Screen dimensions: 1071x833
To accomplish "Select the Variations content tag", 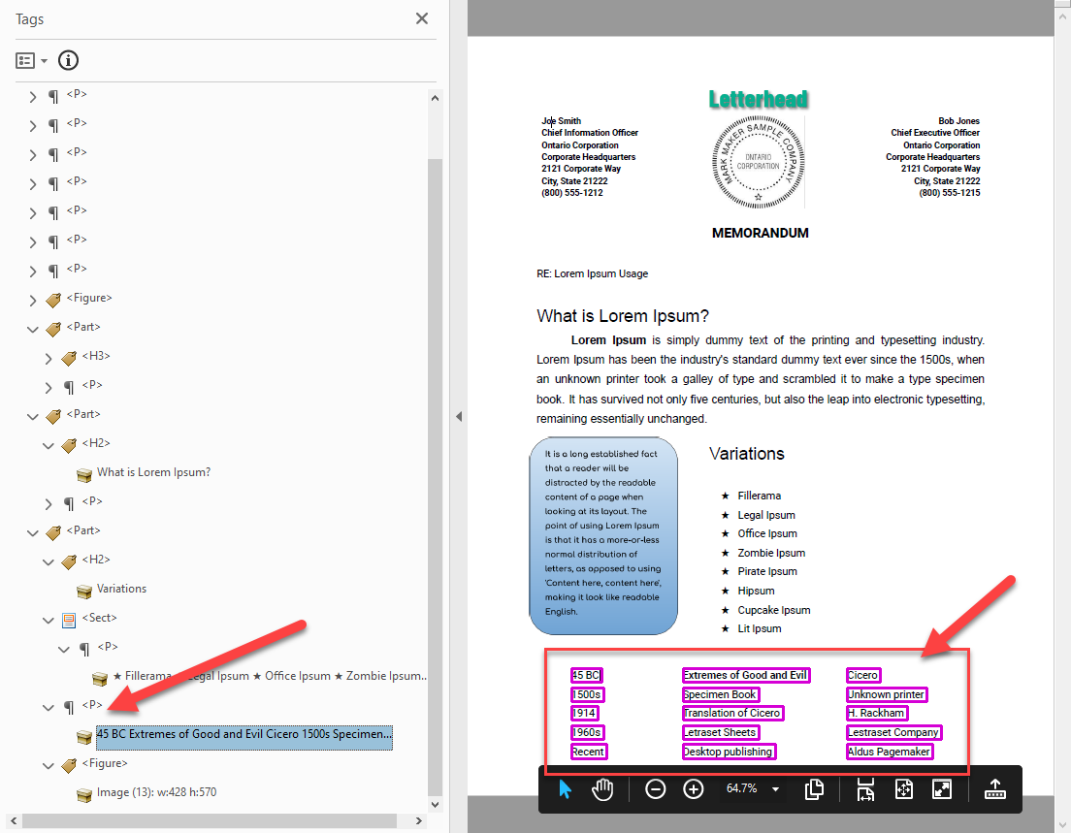I will 122,589.
